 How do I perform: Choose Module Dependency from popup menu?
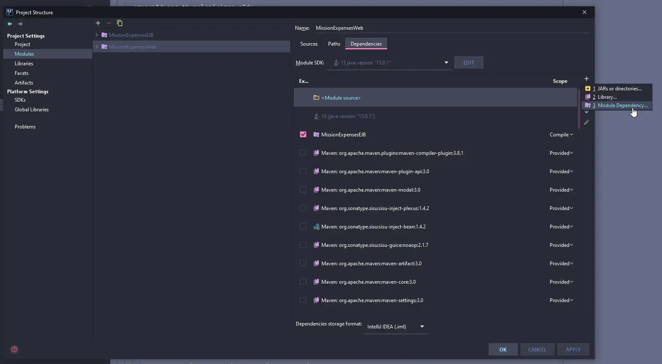[622, 105]
